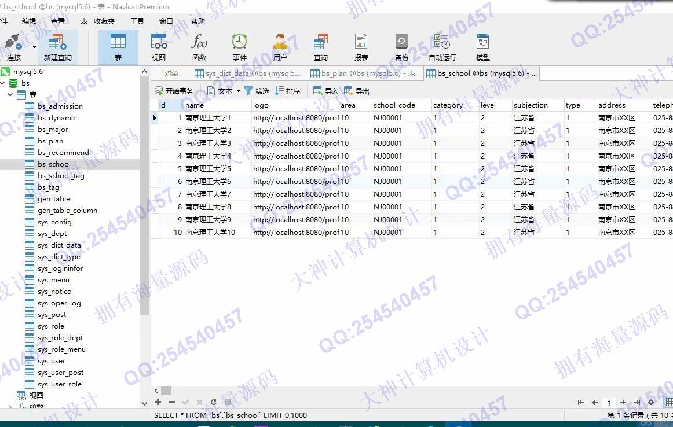The height and width of the screenshot is (427, 673).
Task: Click the sidebar scroll down arrow
Action: pos(144,403)
